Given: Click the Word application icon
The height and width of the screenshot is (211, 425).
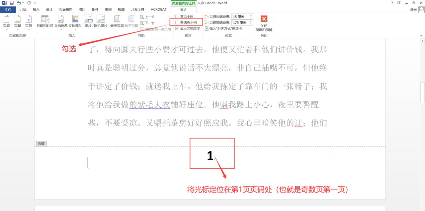Looking at the screenshot, I should pyautogui.click(x=4, y=3).
